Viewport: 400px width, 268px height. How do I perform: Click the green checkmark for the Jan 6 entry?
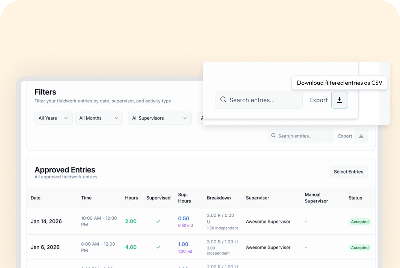click(158, 247)
